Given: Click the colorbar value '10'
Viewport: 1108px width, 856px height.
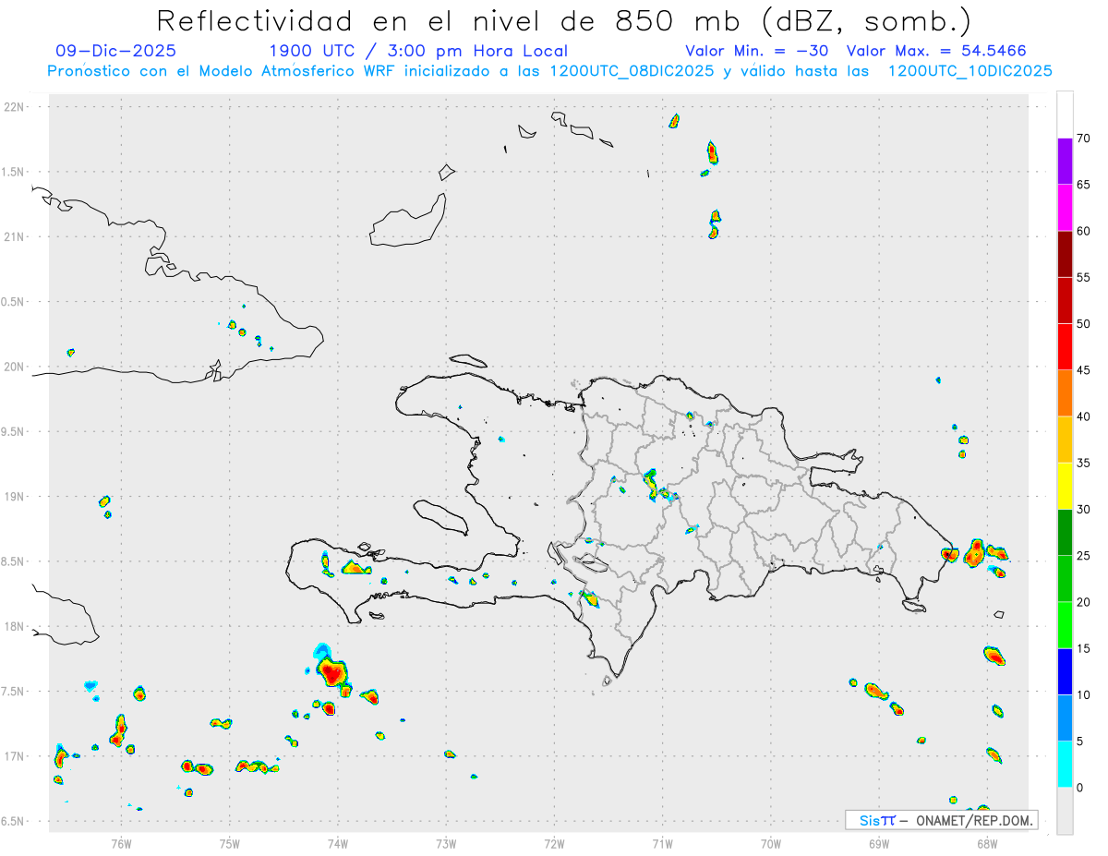Looking at the screenshot, I should (x=1084, y=695).
